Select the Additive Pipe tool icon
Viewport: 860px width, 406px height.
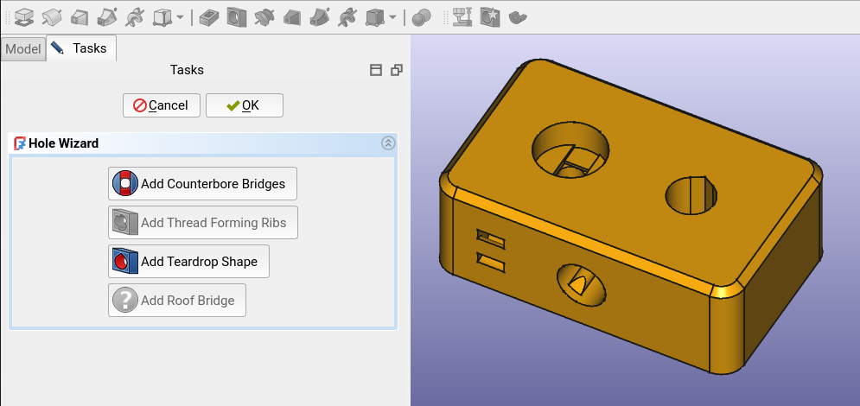pyautogui.click(x=107, y=17)
